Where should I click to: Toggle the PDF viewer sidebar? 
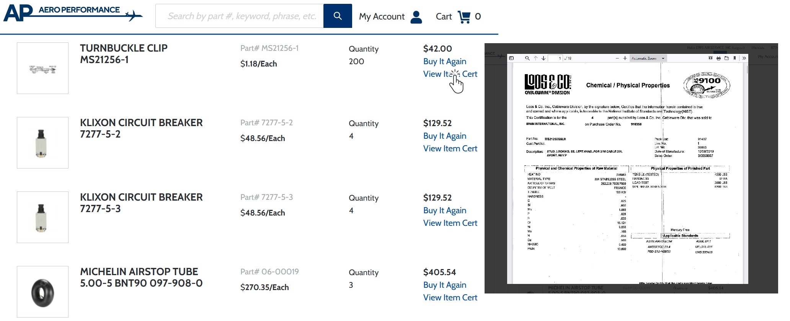tap(511, 58)
